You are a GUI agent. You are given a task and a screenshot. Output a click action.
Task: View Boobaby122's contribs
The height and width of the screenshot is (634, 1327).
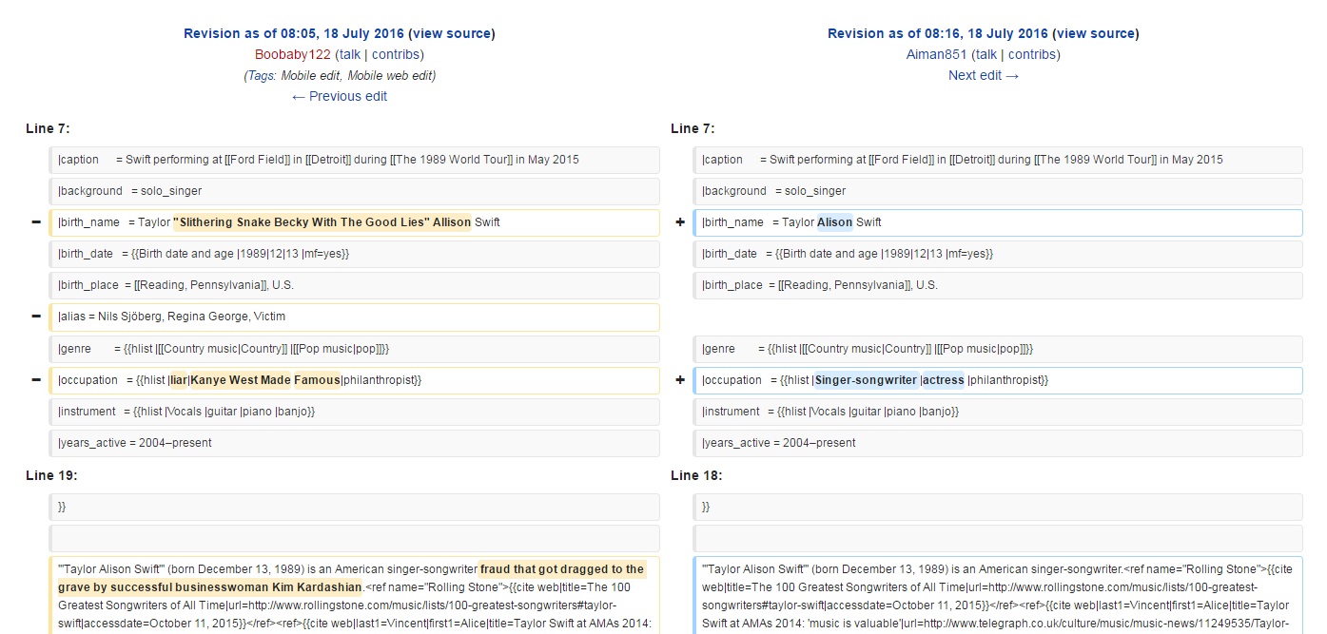click(x=396, y=54)
